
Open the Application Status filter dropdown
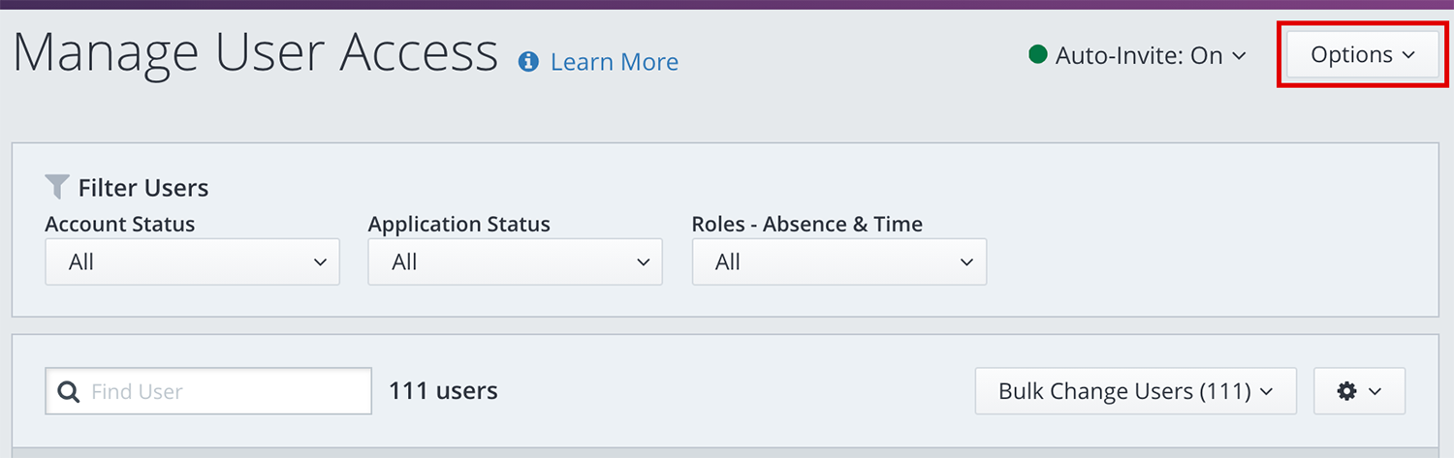tap(515, 262)
